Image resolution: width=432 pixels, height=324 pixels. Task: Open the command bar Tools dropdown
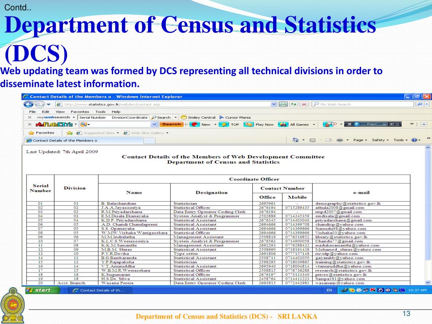[400, 140]
